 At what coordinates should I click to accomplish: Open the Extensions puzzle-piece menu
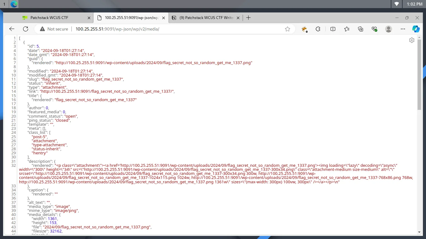pyautogui.click(x=318, y=29)
